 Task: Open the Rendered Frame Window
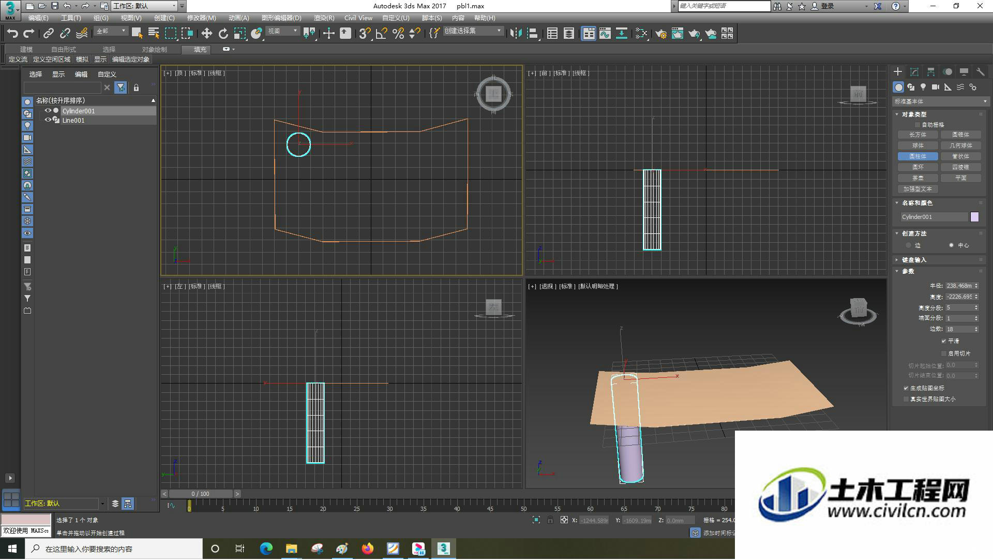coord(677,34)
